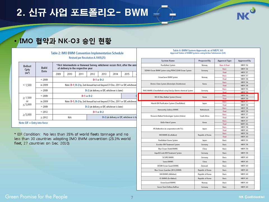This screenshot has width=269, height=202.
Task: Click the 'HHI BWMS (EcoBallast)' row name
Action: 168,135
